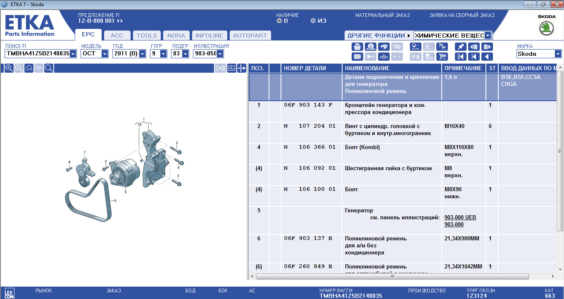Image resolution: width=564 pixels, height=299 pixels.
Task: Click the LEXCOM logo in status bar
Action: click(x=9, y=293)
